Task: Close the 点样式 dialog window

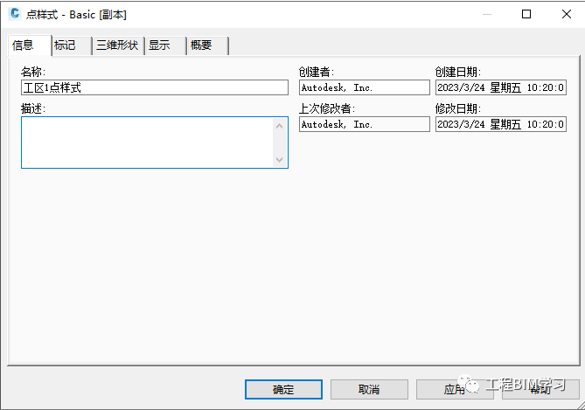Action: click(x=567, y=14)
